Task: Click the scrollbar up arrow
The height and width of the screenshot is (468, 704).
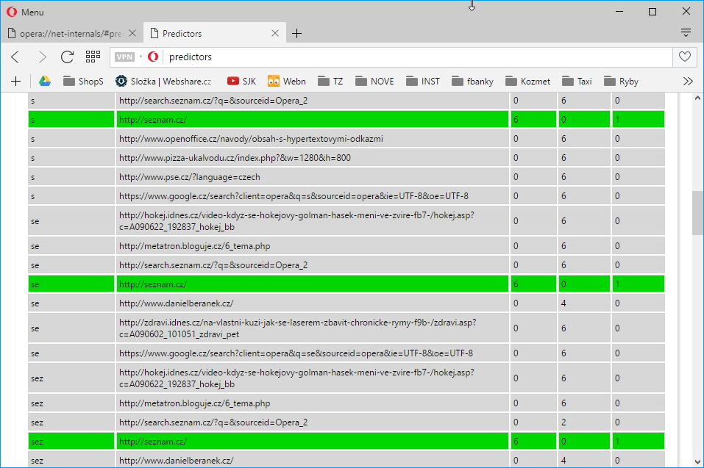Action: pyautogui.click(x=697, y=98)
